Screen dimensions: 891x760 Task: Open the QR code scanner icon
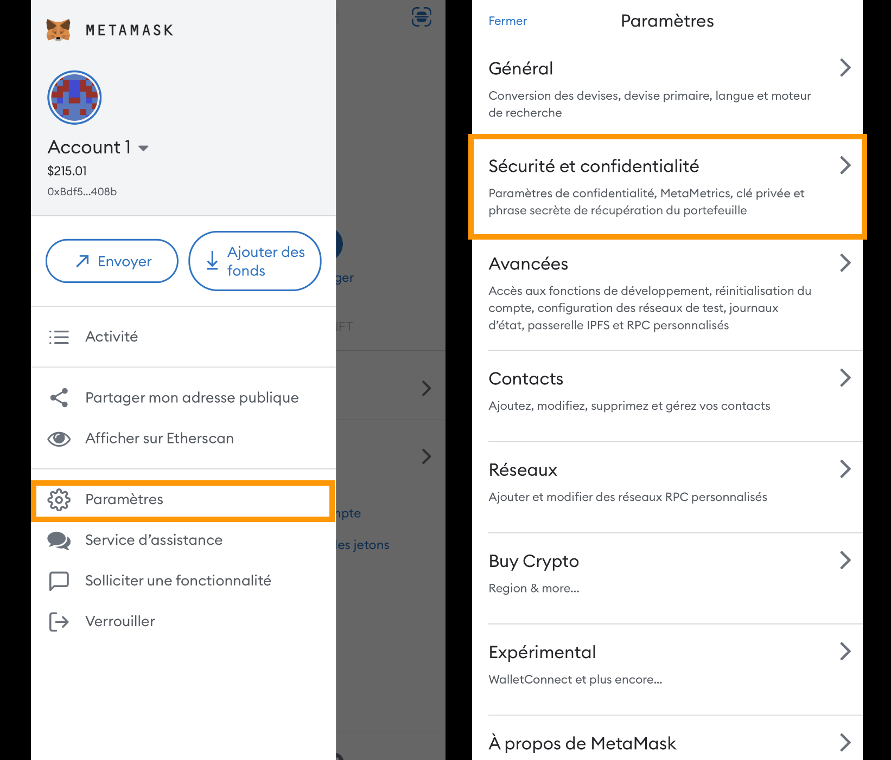tap(421, 18)
